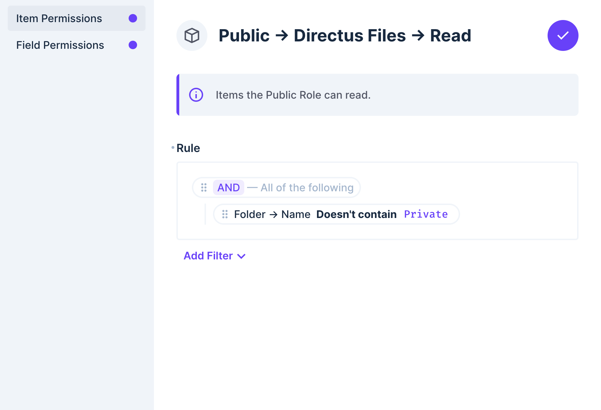Switch to the Field Permissions tab
The image size is (601, 410).
pos(60,45)
